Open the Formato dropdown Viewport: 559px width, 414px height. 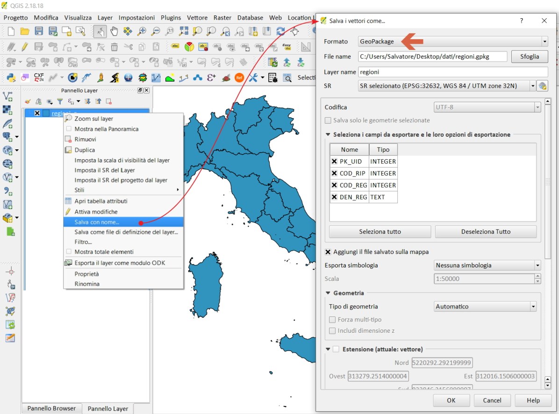click(544, 41)
